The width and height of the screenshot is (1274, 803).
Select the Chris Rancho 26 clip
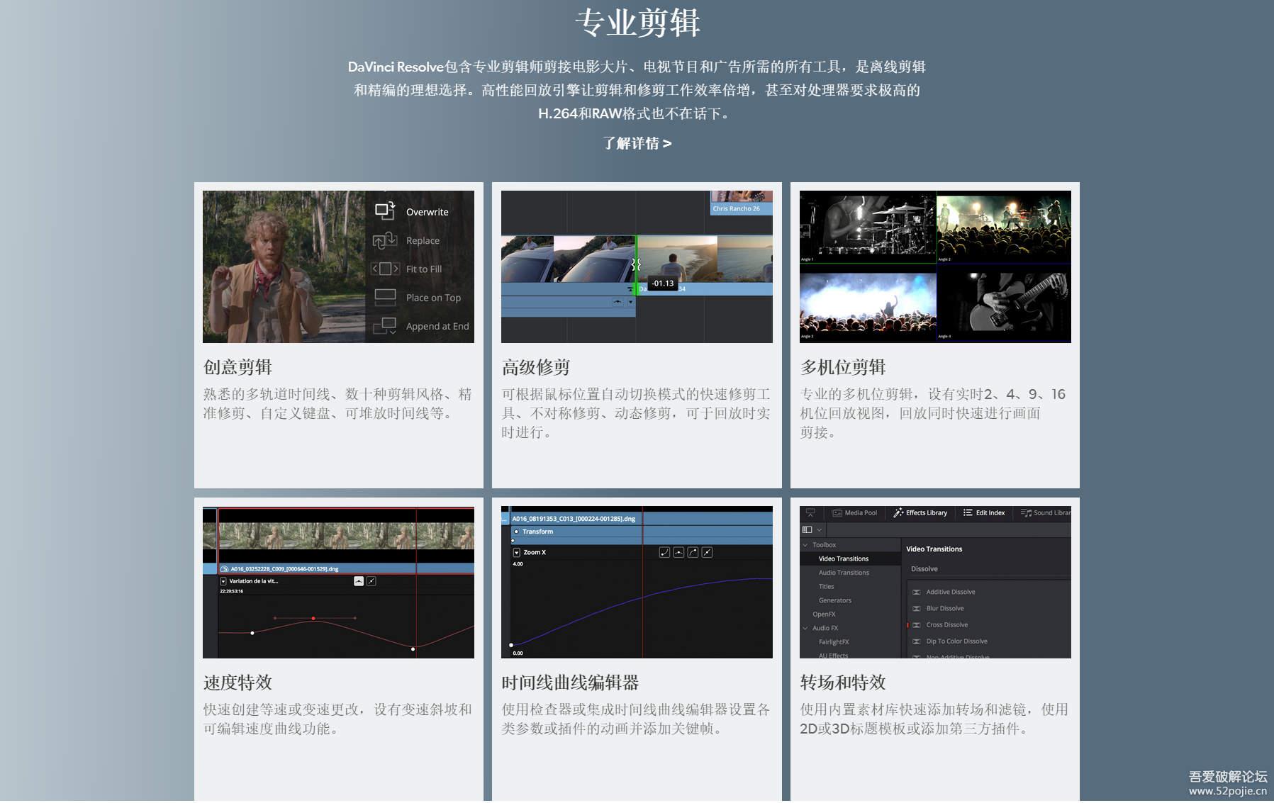point(742,203)
